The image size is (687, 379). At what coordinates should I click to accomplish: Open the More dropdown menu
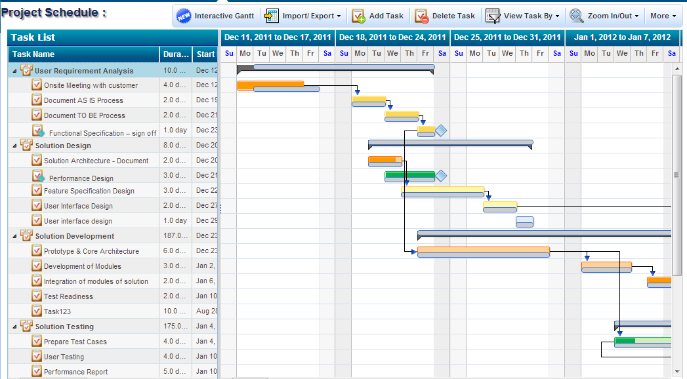coord(663,16)
